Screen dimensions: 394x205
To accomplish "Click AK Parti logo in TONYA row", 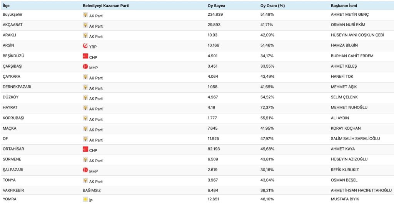I will pos(85,180).
